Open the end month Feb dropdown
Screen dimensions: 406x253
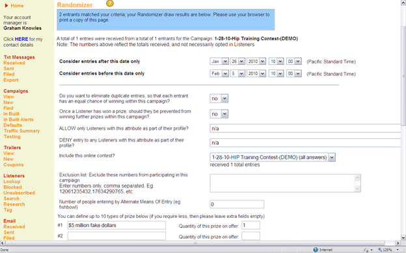[219, 73]
